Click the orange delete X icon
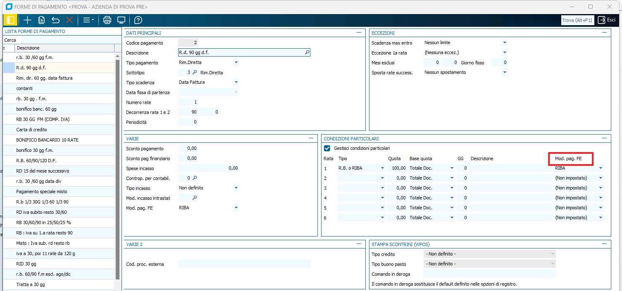This screenshot has width=622, height=291. click(x=69, y=20)
